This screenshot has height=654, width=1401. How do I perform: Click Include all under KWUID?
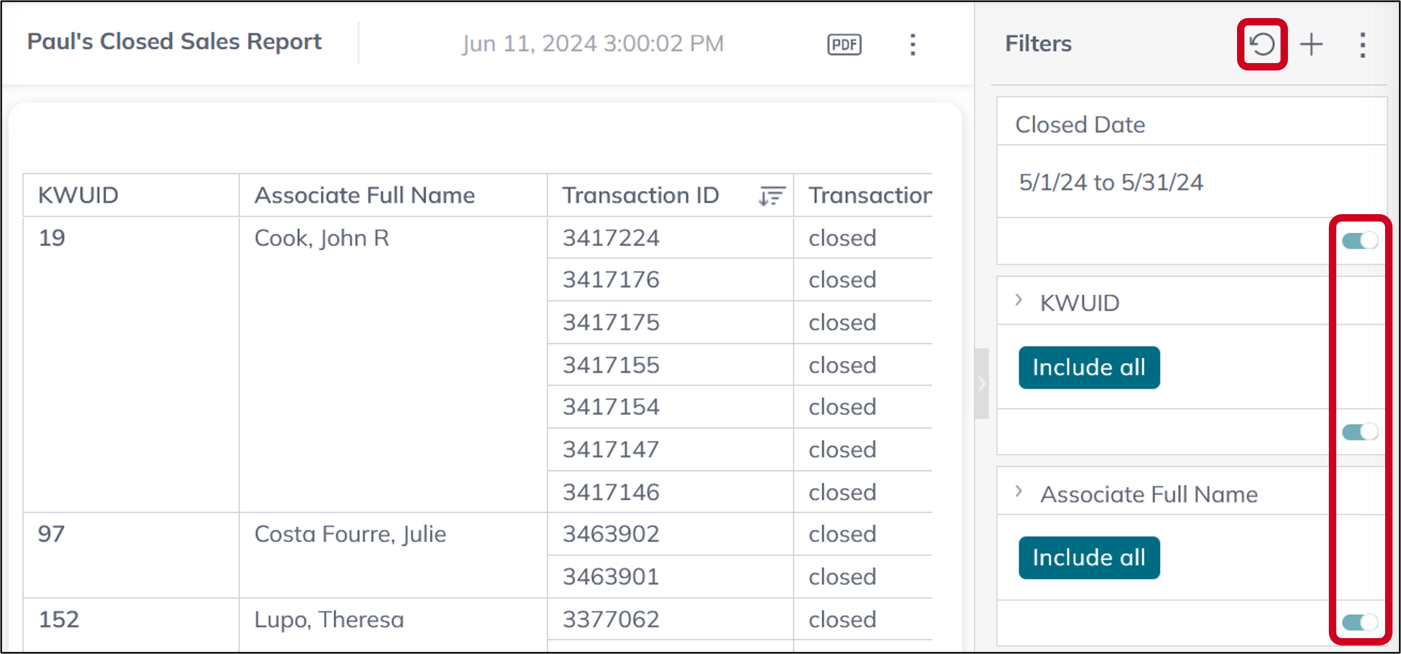[1089, 367]
